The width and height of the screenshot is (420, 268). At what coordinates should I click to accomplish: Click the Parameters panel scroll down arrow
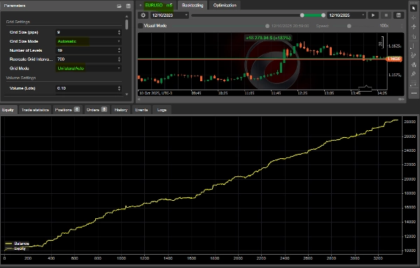pos(127,94)
